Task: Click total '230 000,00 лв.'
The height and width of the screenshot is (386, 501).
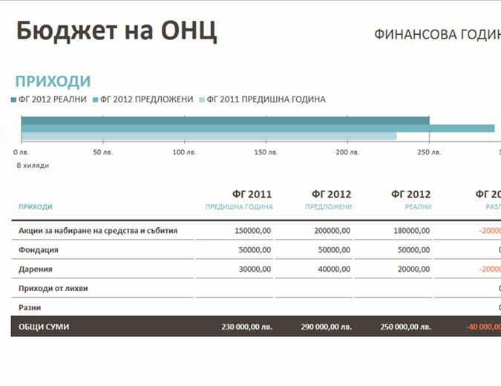Action: pos(246,327)
